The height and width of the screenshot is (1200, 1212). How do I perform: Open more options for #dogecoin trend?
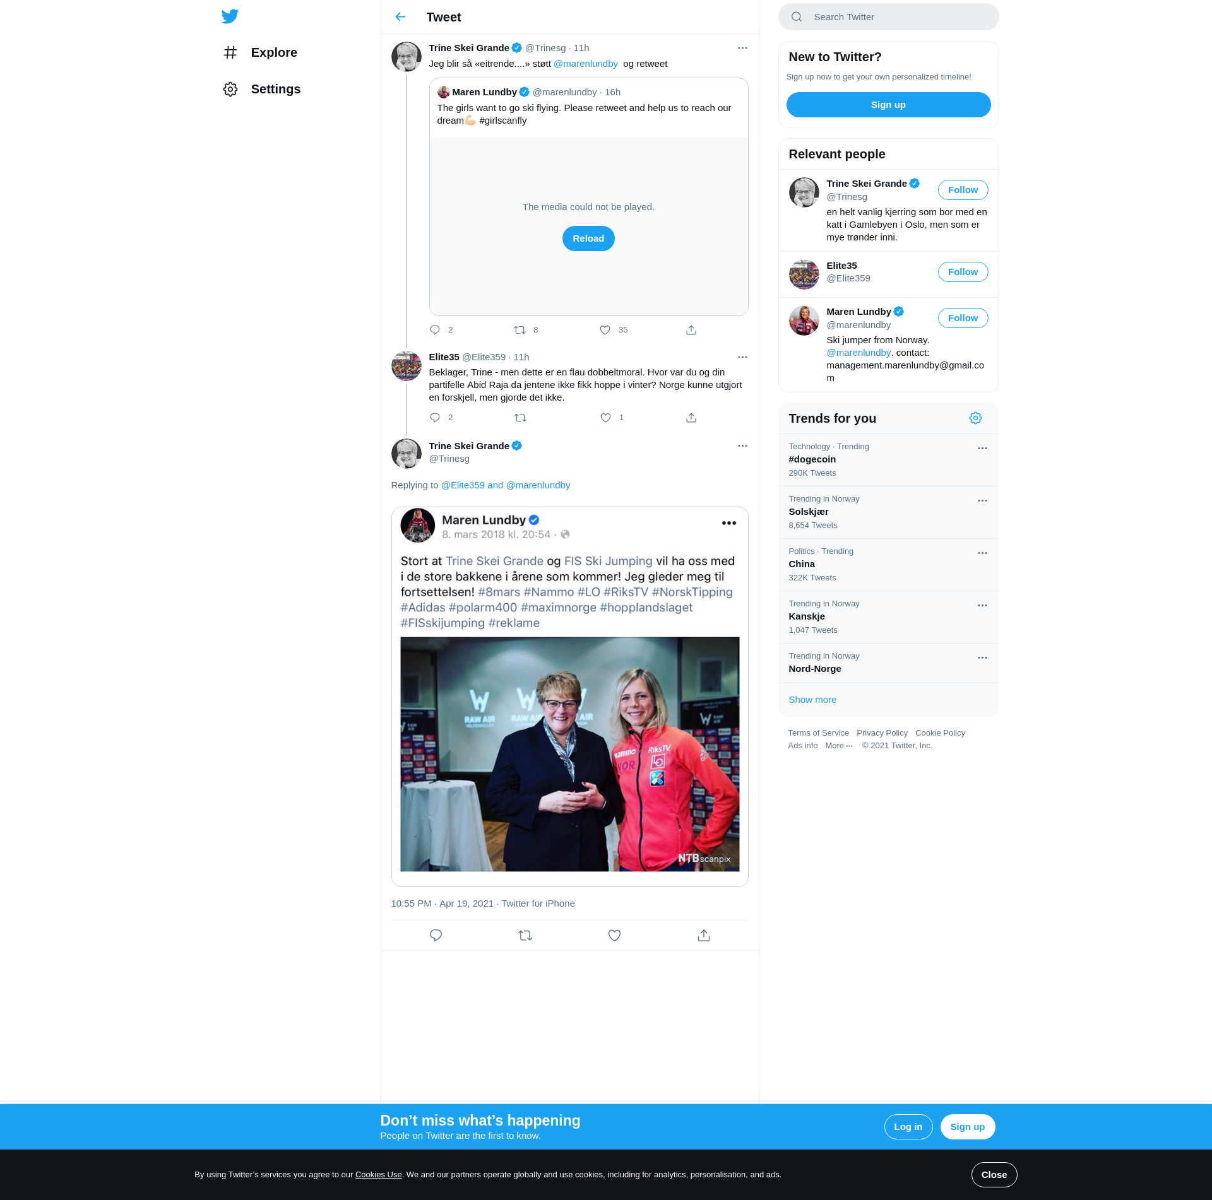click(x=982, y=448)
